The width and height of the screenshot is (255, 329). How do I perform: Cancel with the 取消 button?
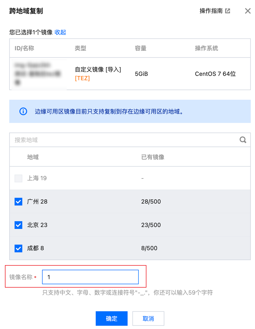pyautogui.click(x=148, y=319)
